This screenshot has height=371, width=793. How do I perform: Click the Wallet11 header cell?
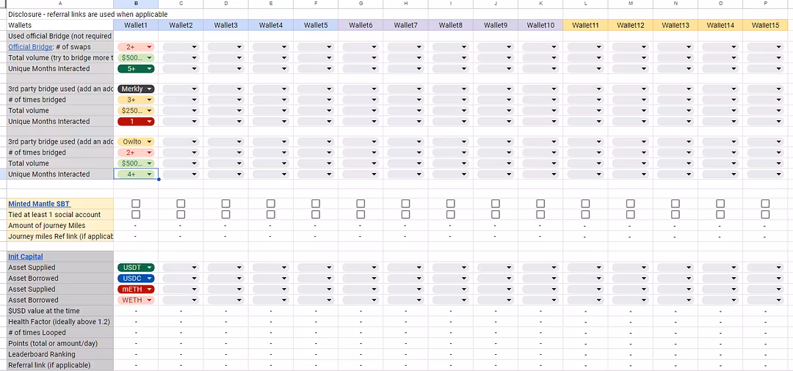pyautogui.click(x=585, y=25)
